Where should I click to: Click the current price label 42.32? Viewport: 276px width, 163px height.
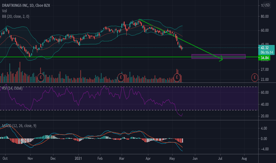[265, 48]
